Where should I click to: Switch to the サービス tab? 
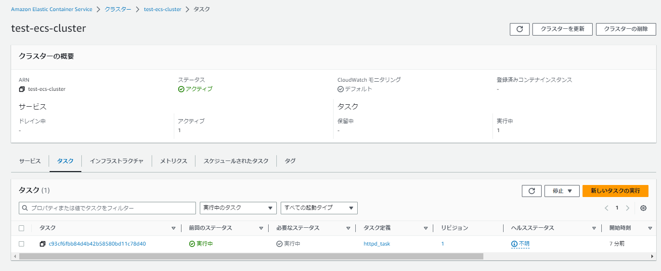point(30,161)
